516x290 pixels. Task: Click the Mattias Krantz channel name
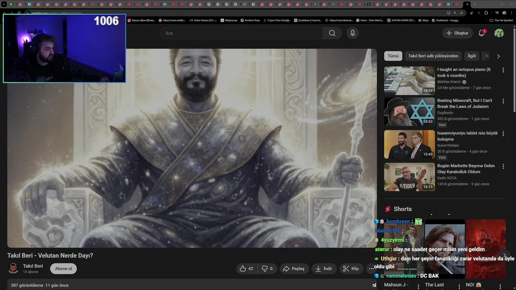pyautogui.click(x=449, y=82)
